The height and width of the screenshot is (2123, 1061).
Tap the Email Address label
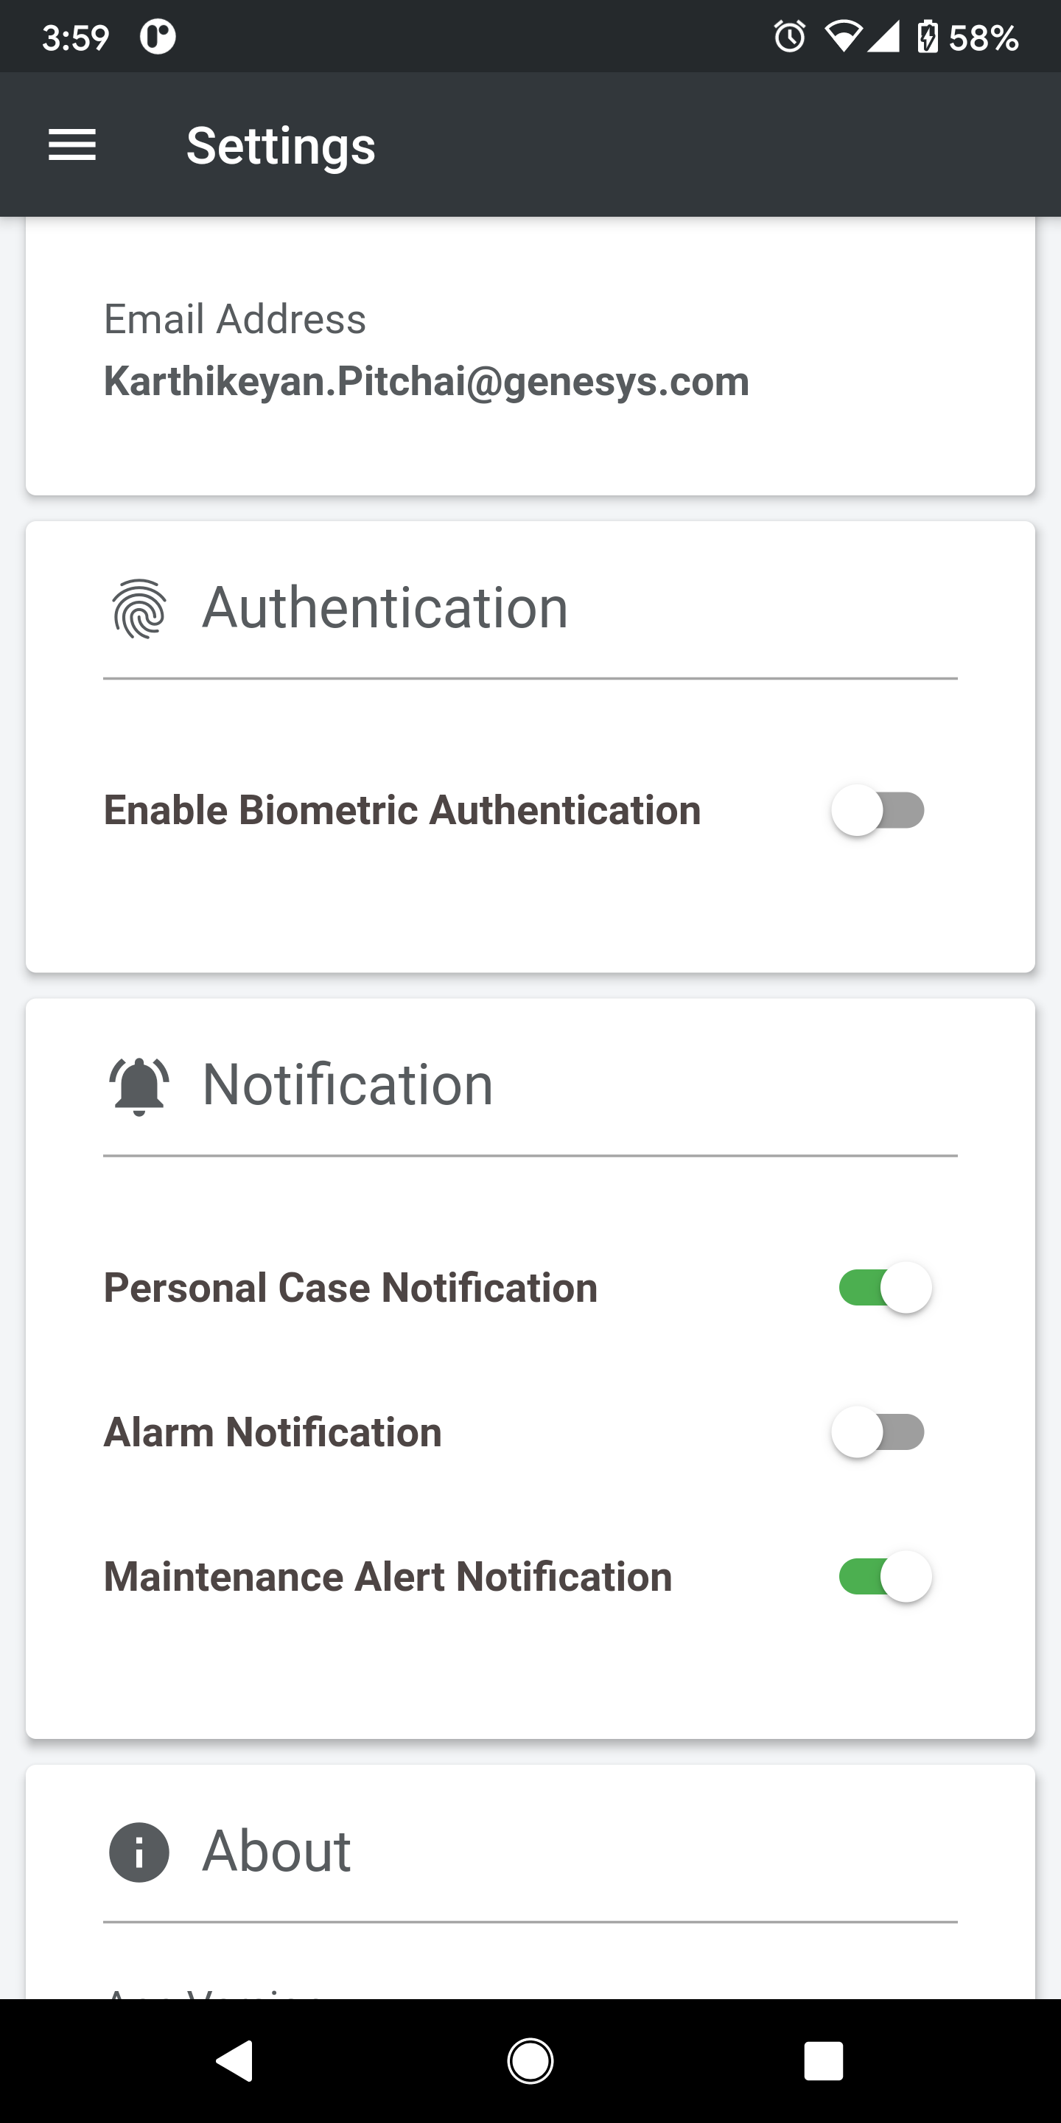pyautogui.click(x=235, y=319)
